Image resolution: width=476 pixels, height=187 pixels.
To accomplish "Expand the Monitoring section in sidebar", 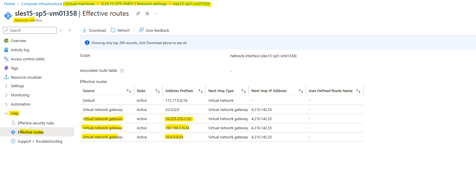I will pyautogui.click(x=6, y=95).
